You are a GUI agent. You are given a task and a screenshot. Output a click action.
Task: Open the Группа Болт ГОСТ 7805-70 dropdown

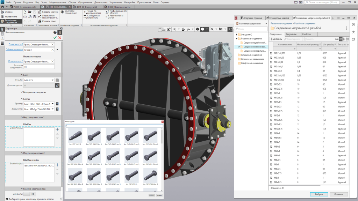pos(52,104)
